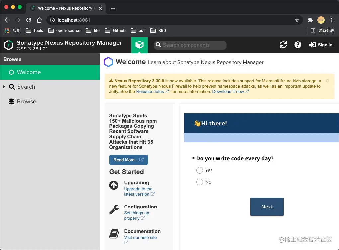Go back with the browser back arrow
This screenshot has height=250, width=339.
pyautogui.click(x=7, y=20)
